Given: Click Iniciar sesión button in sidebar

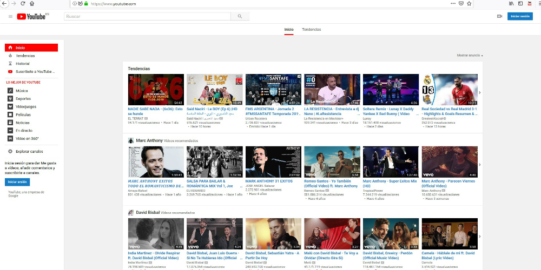Looking at the screenshot, I should pyautogui.click(x=17, y=182).
